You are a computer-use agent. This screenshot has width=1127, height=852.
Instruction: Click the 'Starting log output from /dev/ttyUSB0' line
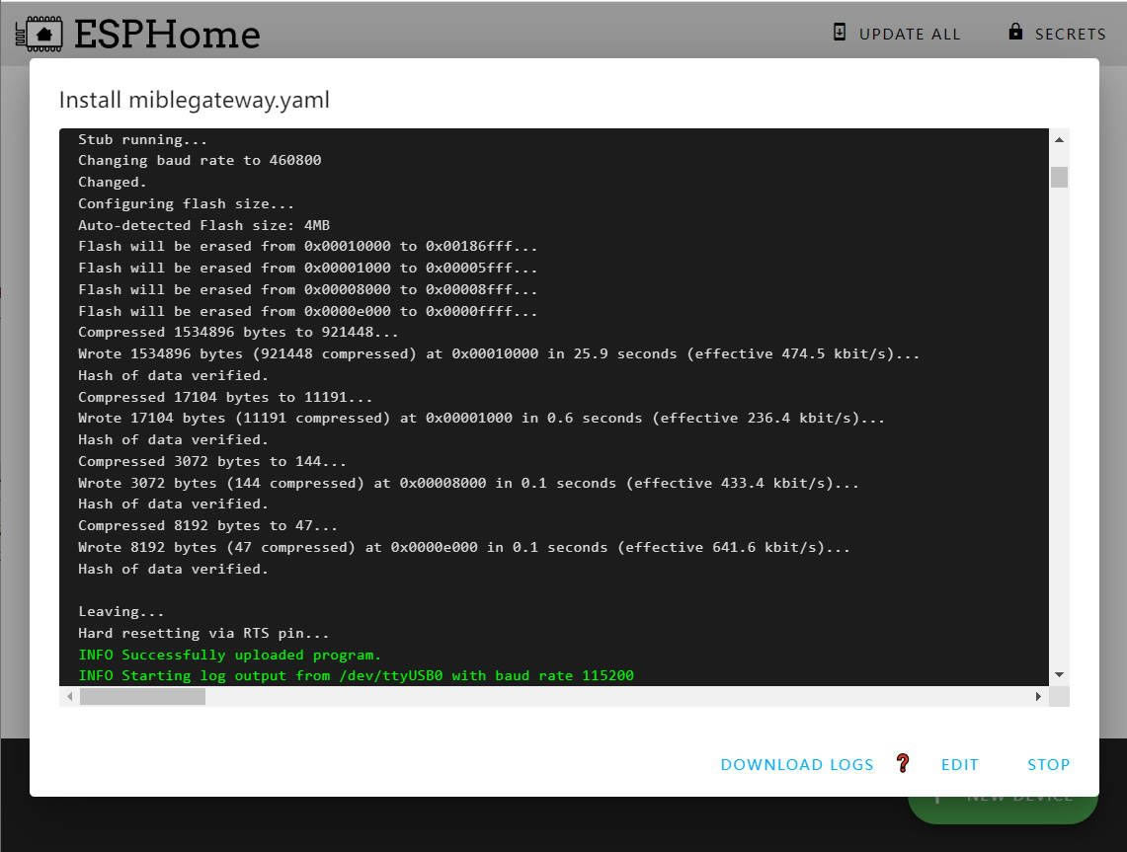[x=356, y=675]
